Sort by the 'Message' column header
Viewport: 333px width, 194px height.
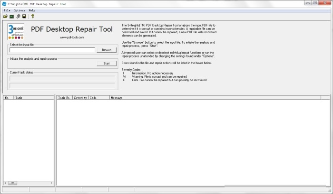(x=215, y=98)
